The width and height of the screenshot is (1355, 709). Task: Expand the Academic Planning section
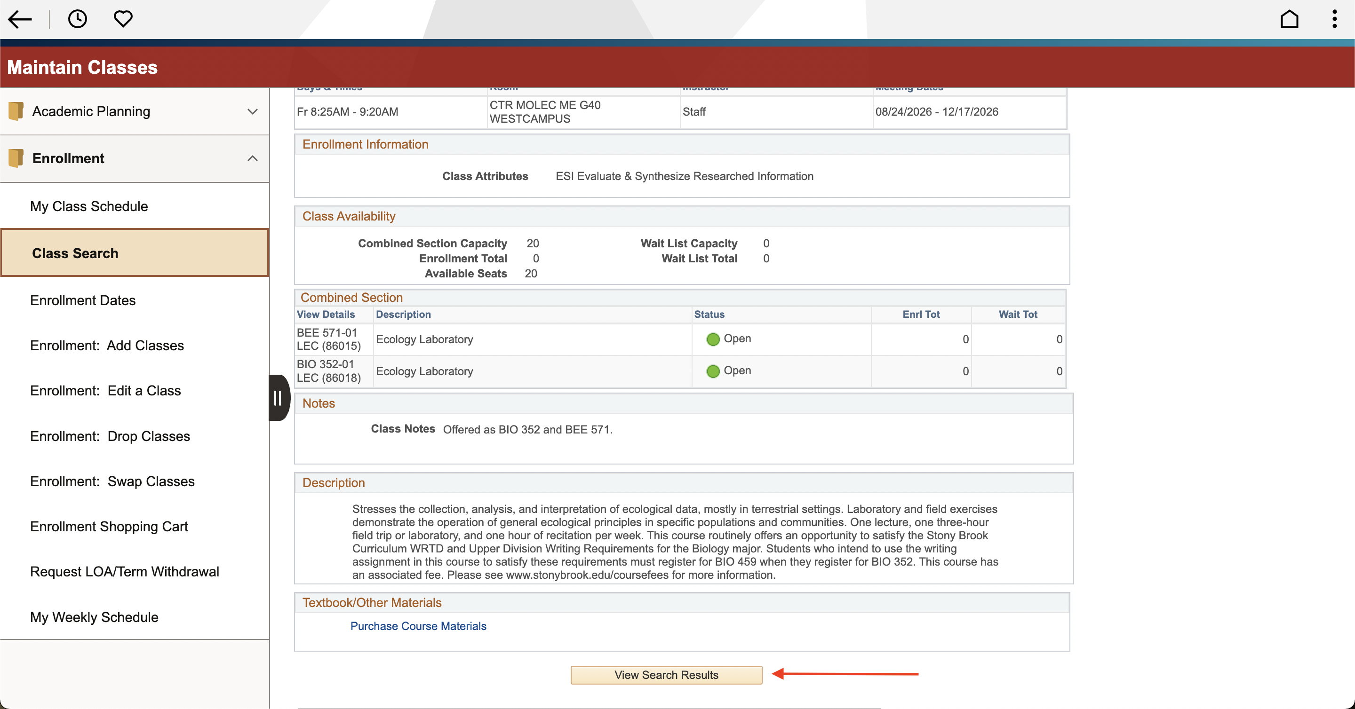(253, 111)
